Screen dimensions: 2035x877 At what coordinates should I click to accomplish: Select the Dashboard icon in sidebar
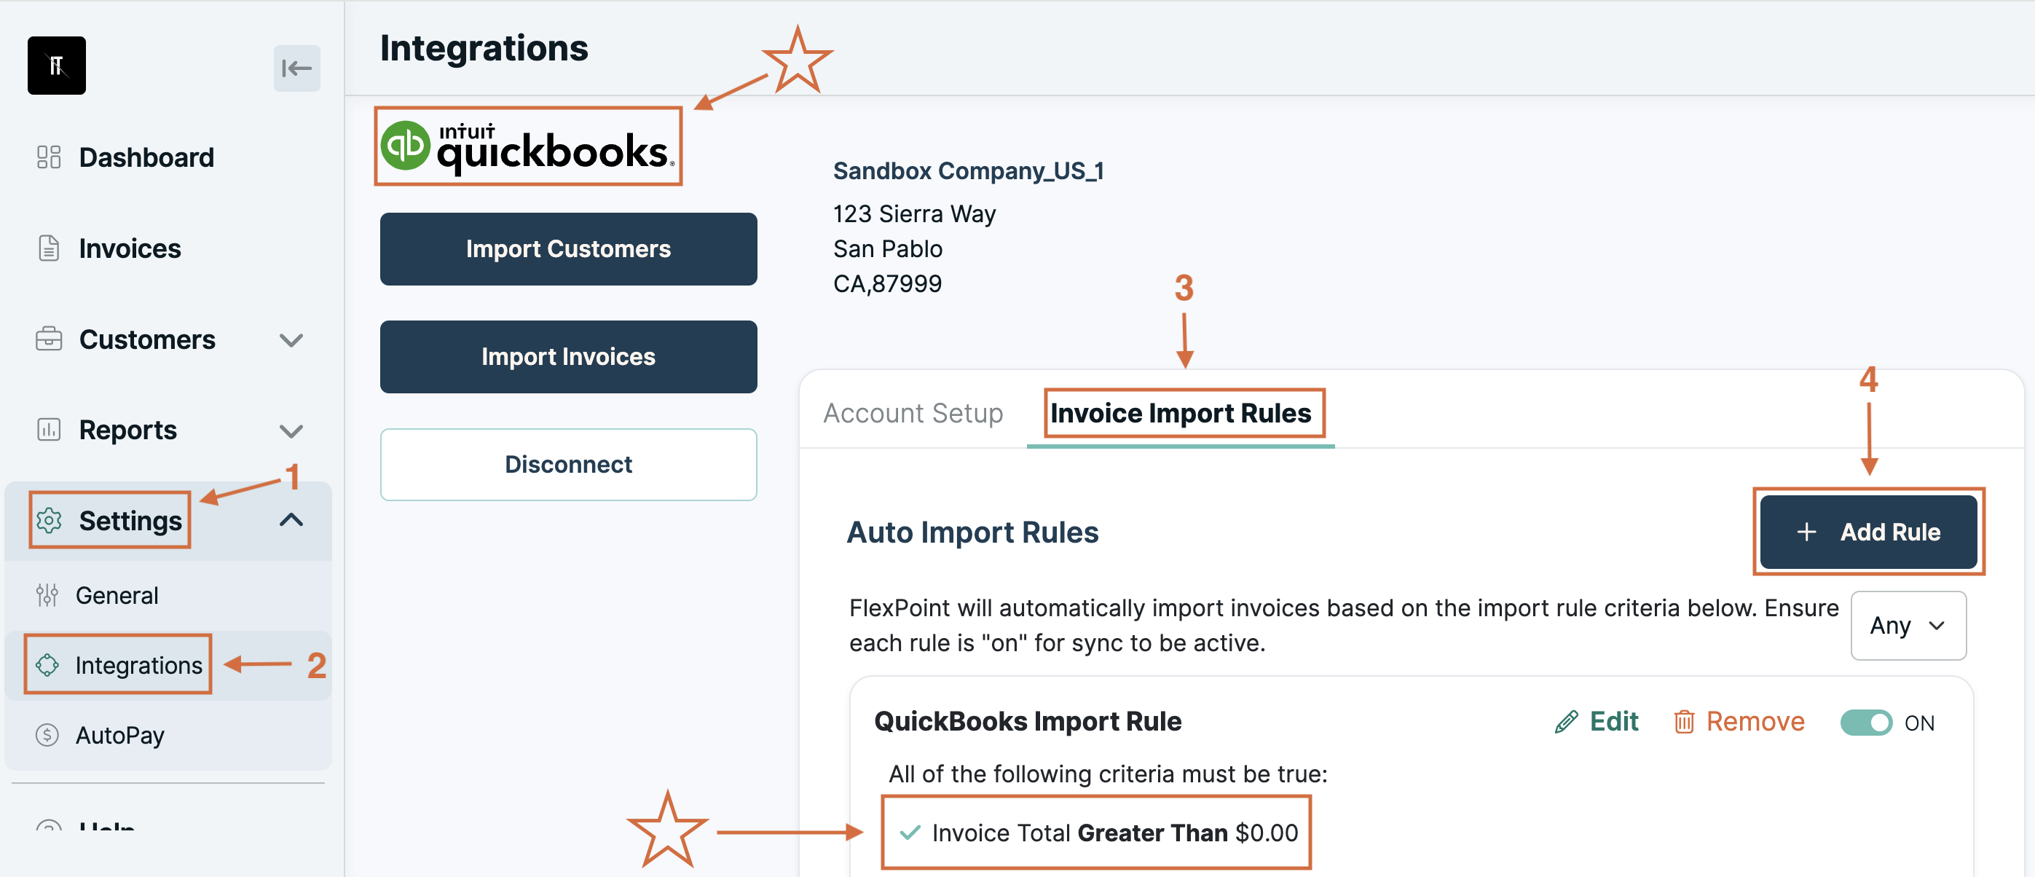pyautogui.click(x=49, y=157)
